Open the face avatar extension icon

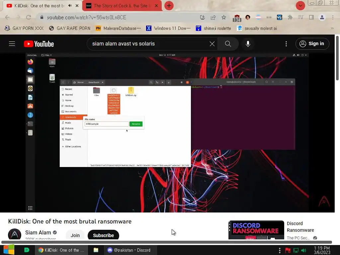tap(248, 17)
